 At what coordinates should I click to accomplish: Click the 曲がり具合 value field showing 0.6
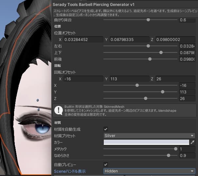[187, 20]
